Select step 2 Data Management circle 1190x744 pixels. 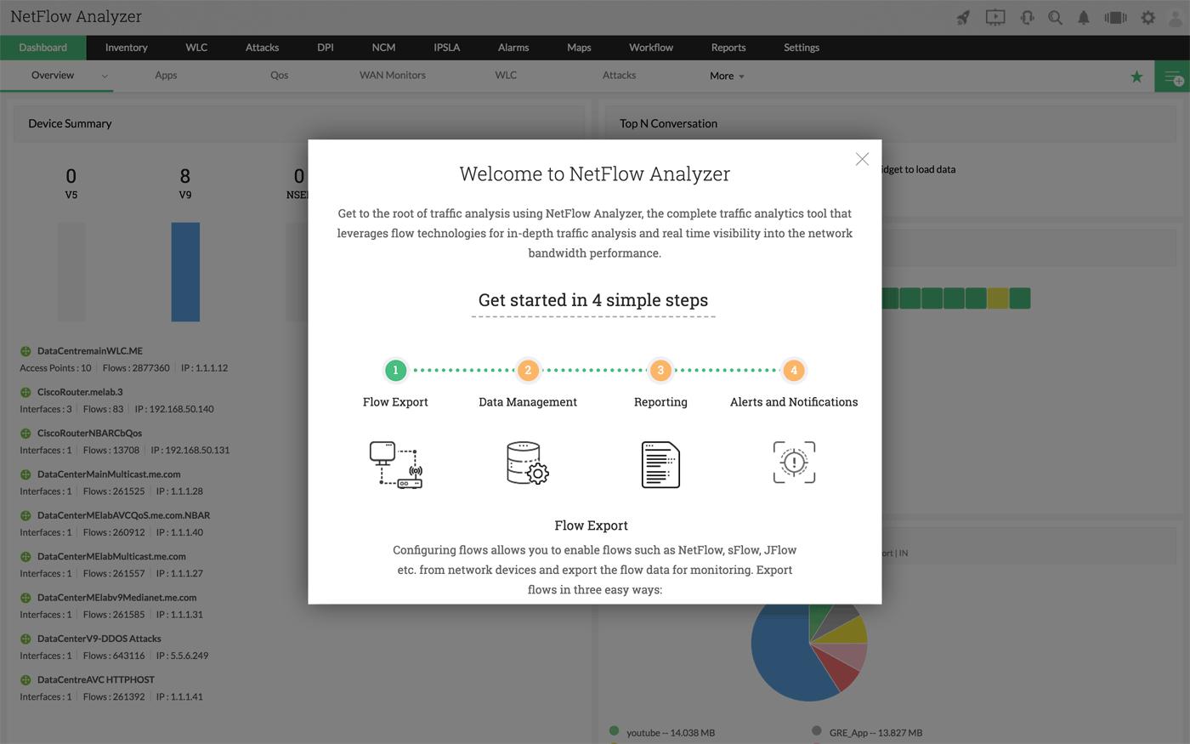528,370
